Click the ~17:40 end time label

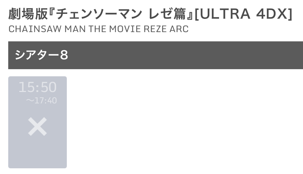point(41,101)
